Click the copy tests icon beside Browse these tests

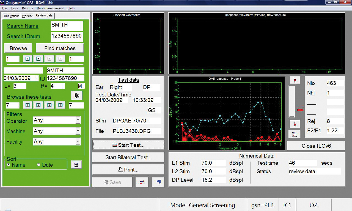[76, 95]
